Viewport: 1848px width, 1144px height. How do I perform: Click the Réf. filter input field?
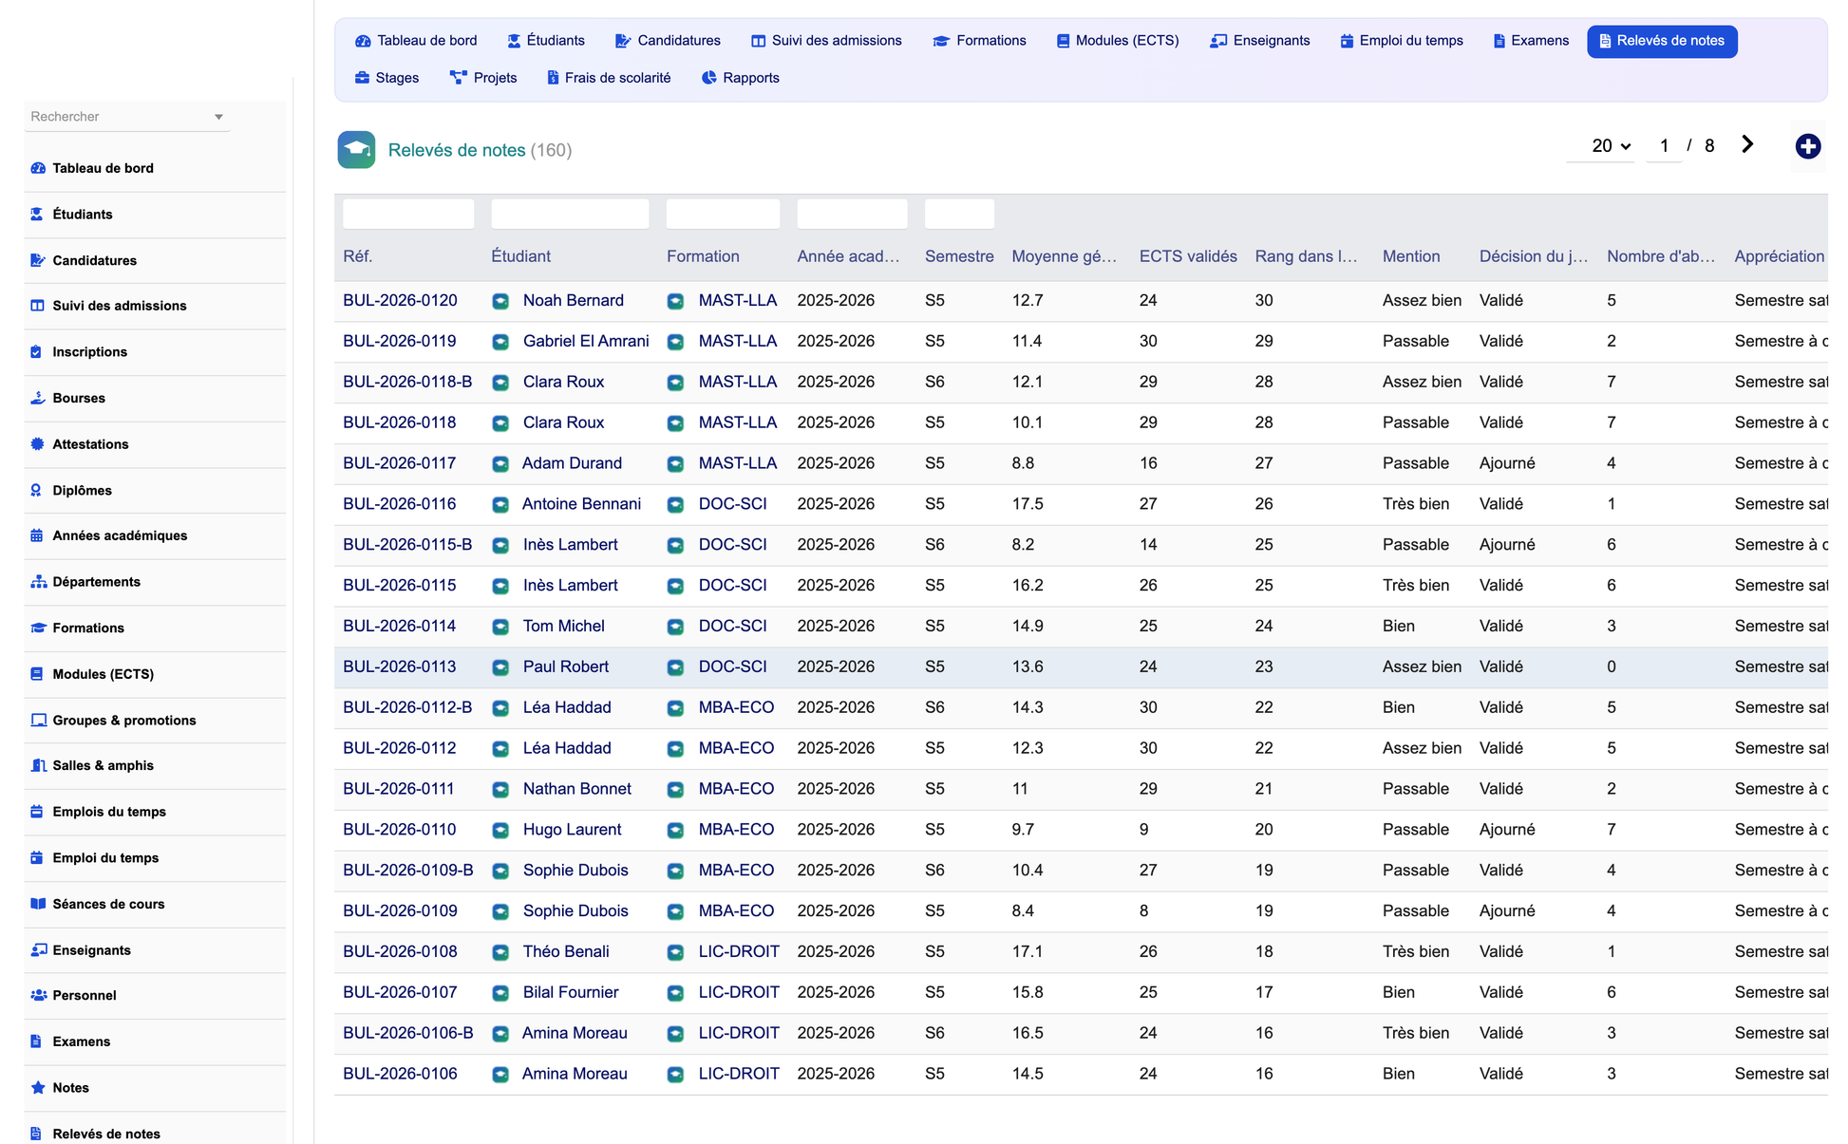click(x=408, y=214)
